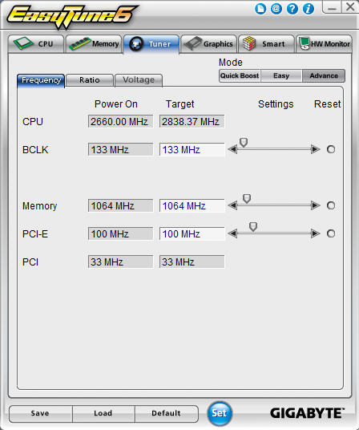Click the Memory Power On value 1064 MHz
The image size is (359, 430).
tap(120, 205)
